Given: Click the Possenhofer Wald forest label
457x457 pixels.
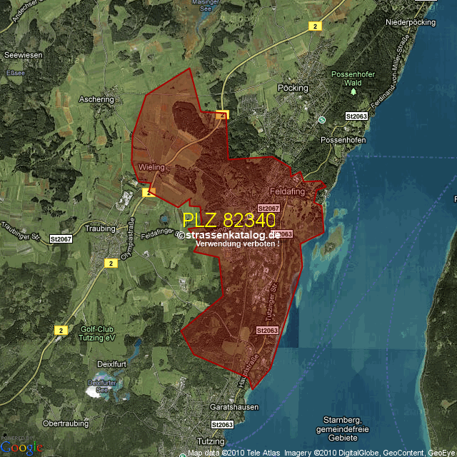Looking at the screenshot, I should coord(348,79).
